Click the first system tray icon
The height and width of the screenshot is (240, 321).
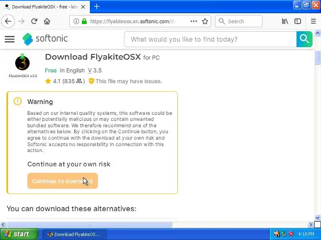(x=277, y=234)
